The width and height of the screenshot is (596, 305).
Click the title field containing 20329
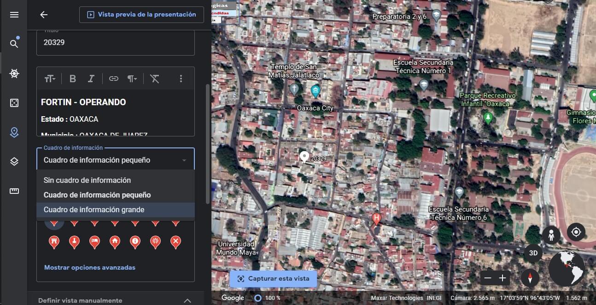coord(116,42)
